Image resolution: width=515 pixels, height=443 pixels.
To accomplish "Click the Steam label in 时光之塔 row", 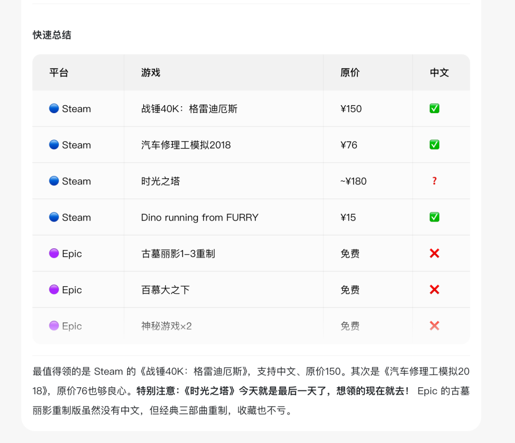I will [x=76, y=181].
